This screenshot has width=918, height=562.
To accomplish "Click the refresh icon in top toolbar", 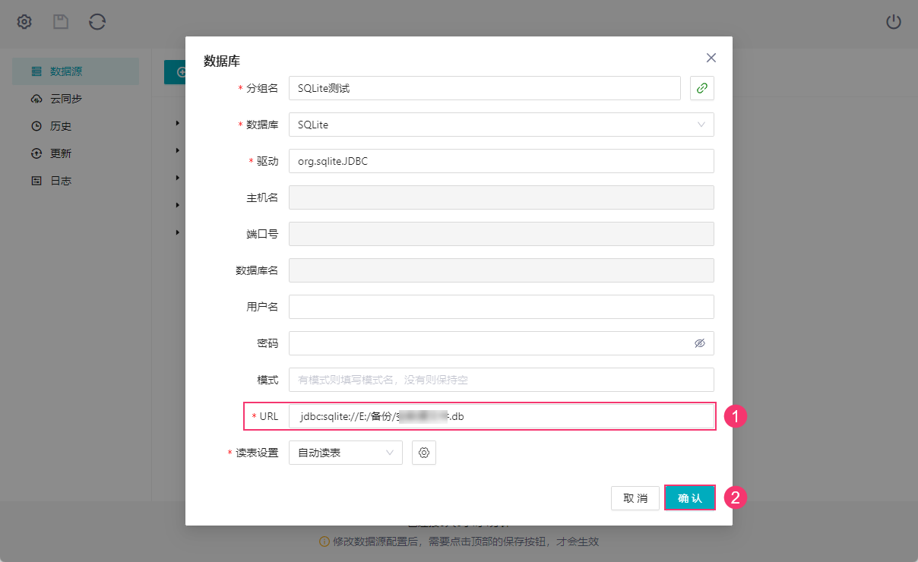I will pyautogui.click(x=97, y=22).
